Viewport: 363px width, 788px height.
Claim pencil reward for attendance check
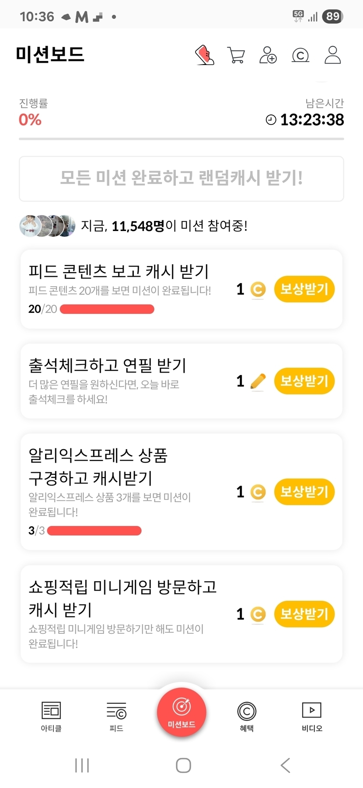click(x=304, y=381)
